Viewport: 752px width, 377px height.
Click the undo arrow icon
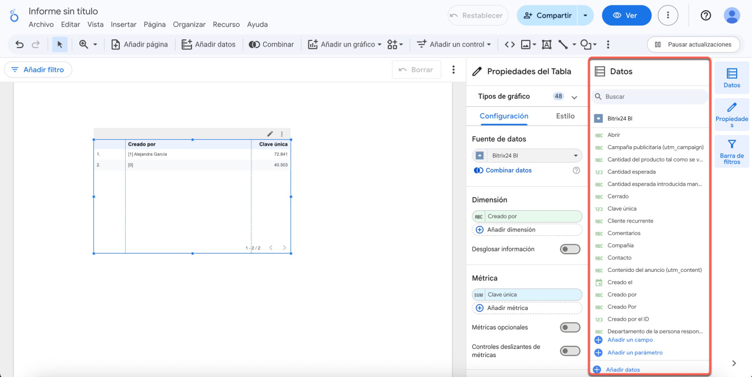19,45
